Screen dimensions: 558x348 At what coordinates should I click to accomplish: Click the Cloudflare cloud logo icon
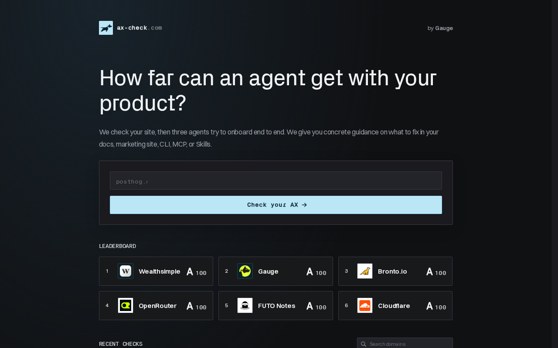click(x=365, y=305)
